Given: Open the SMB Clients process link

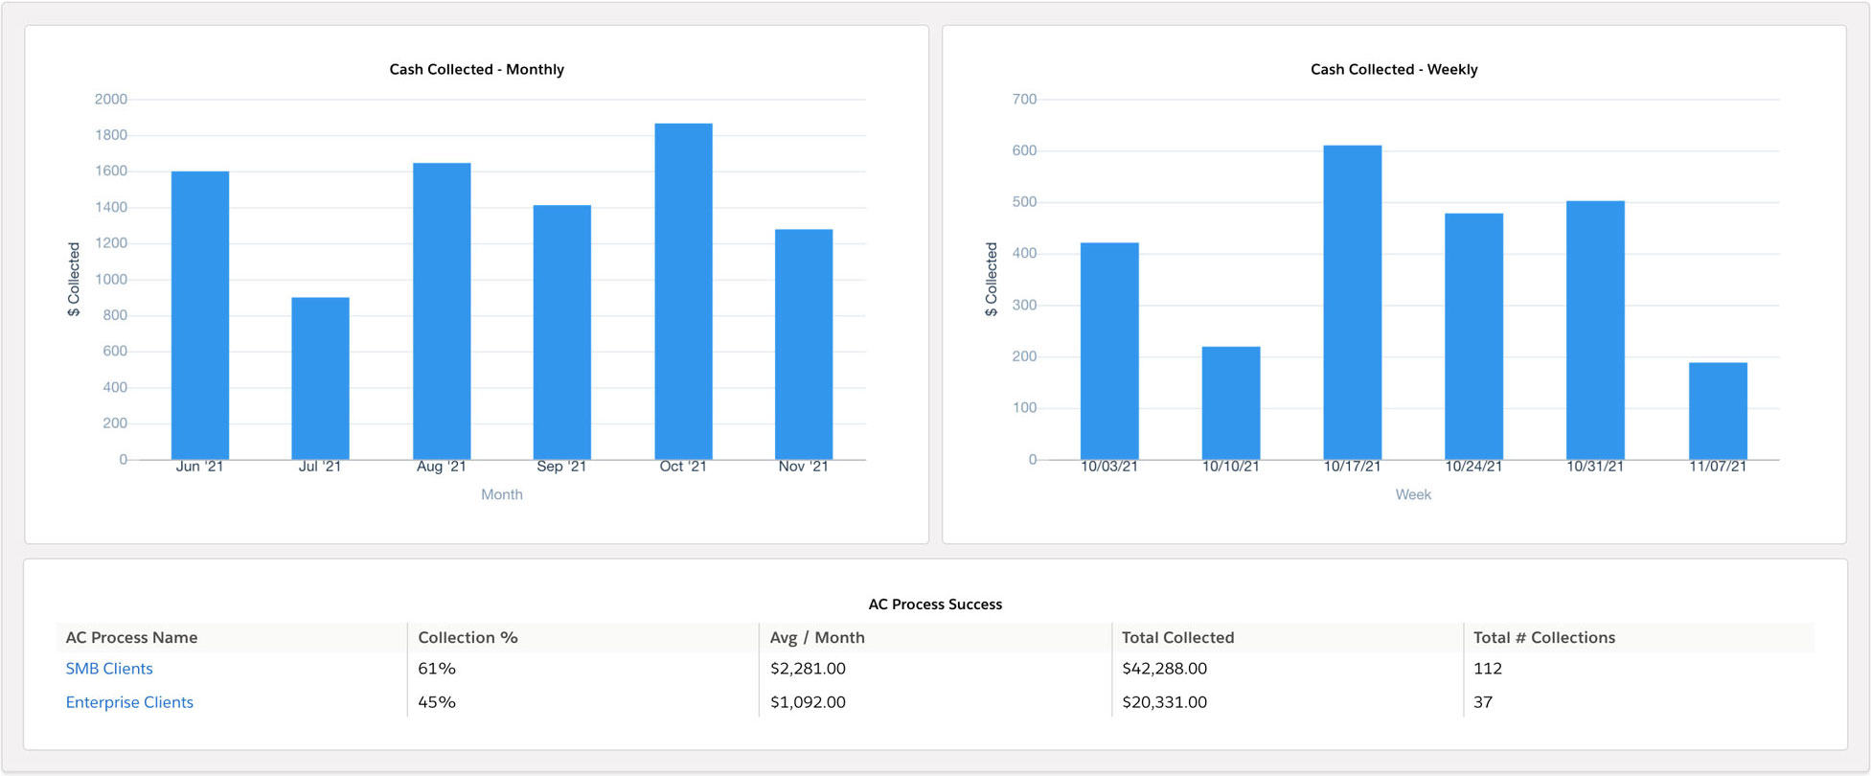Looking at the screenshot, I should pyautogui.click(x=109, y=669).
